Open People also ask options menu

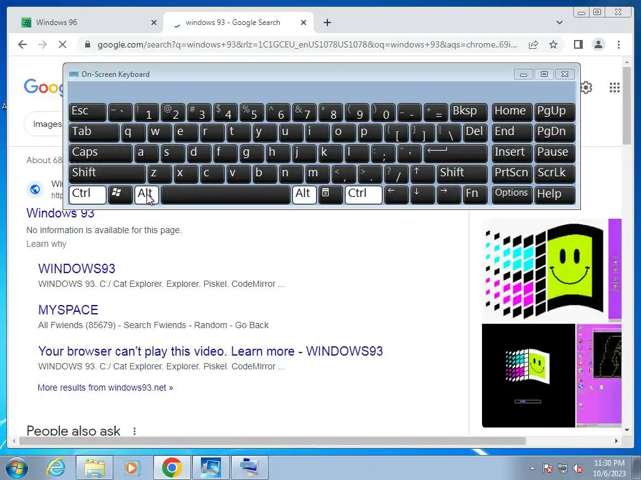point(135,431)
